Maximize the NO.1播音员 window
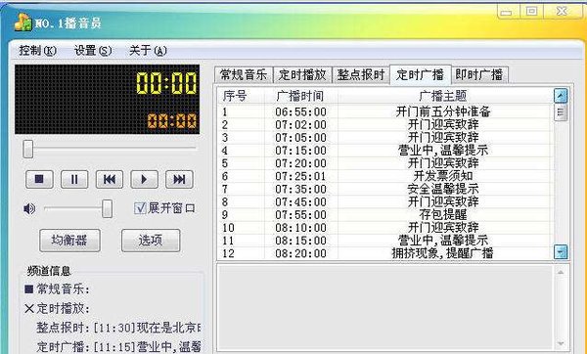The height and width of the screenshot is (354, 587). point(531,12)
